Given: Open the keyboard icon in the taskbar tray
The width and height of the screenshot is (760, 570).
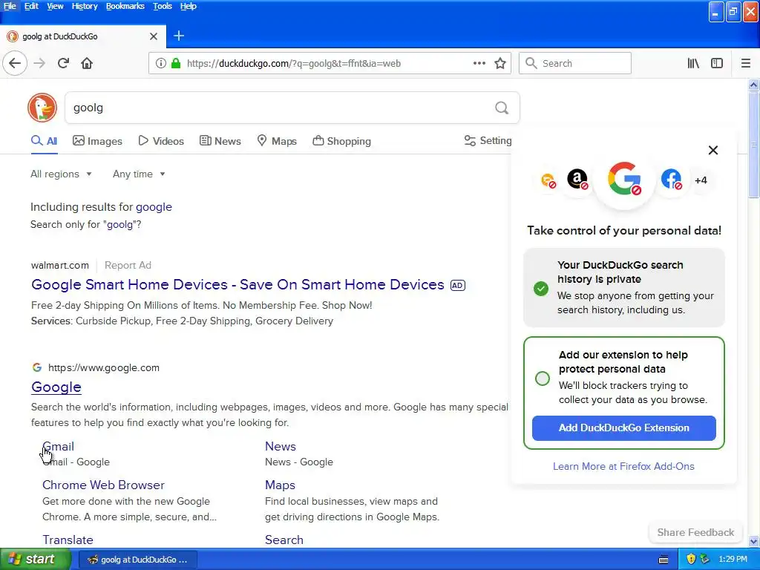Looking at the screenshot, I should 664,560.
